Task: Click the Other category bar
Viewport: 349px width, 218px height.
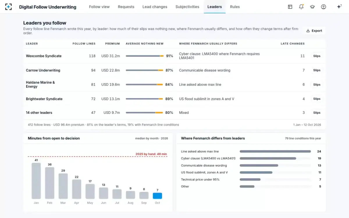Action: click(247, 186)
